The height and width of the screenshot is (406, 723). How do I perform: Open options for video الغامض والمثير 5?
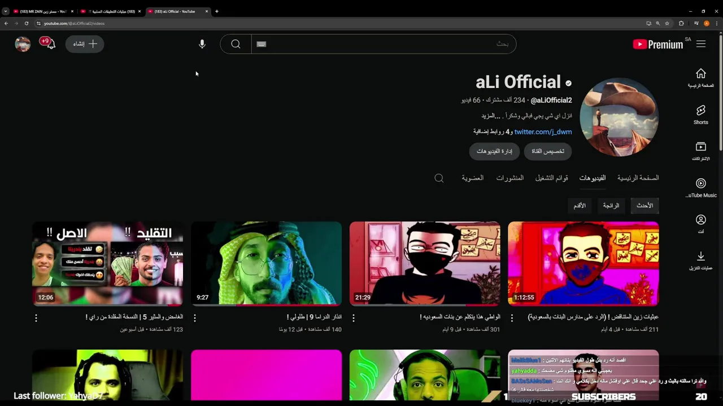pos(36,318)
